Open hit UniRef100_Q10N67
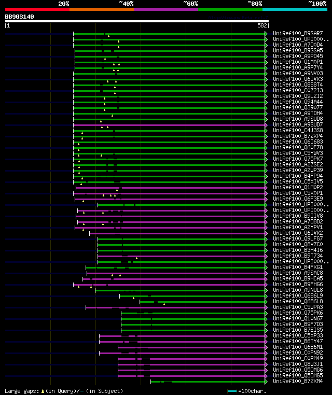The image size is (332, 395). point(298,318)
